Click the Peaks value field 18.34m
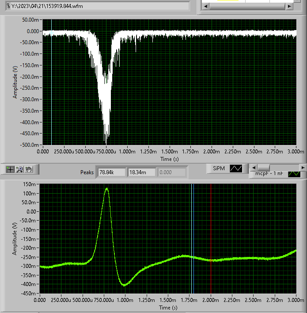Screen dimensions: 307x313 (x=141, y=172)
